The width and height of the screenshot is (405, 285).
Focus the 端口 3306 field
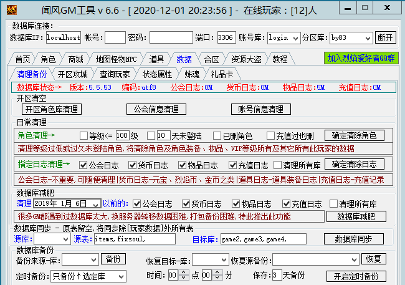227,37
